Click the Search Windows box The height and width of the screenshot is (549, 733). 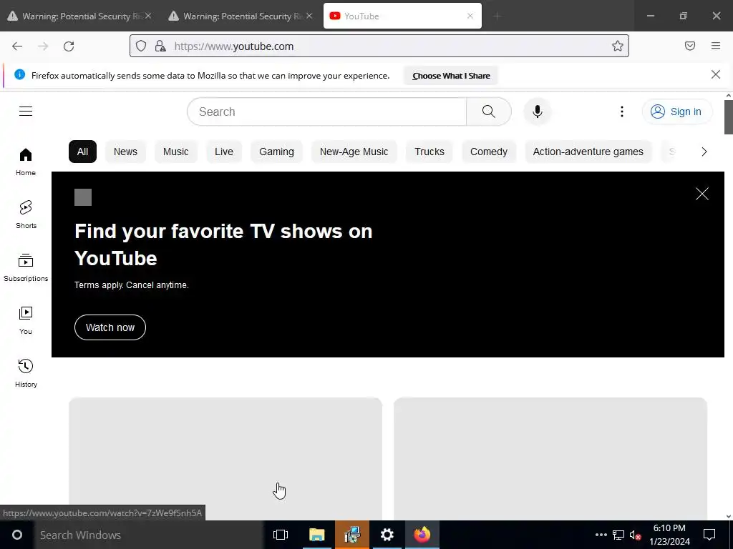click(149, 535)
